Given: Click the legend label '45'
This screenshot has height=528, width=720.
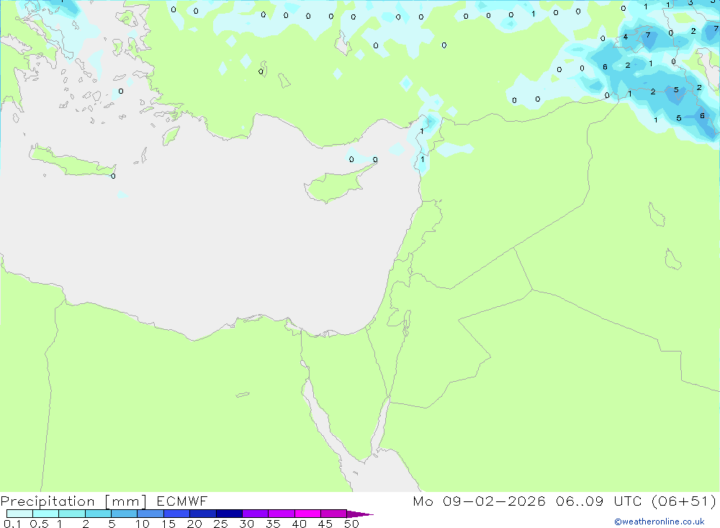Looking at the screenshot, I should 325,524.
